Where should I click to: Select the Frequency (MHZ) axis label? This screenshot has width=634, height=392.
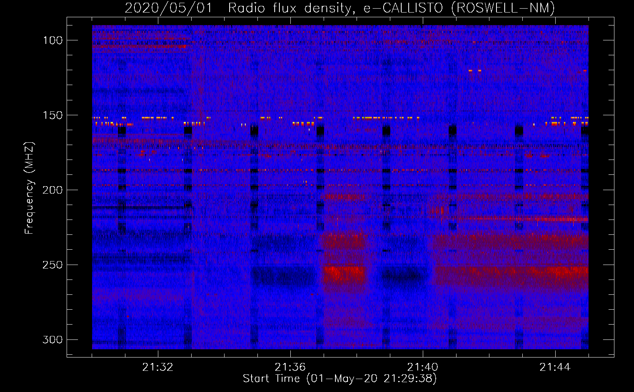tap(29, 188)
